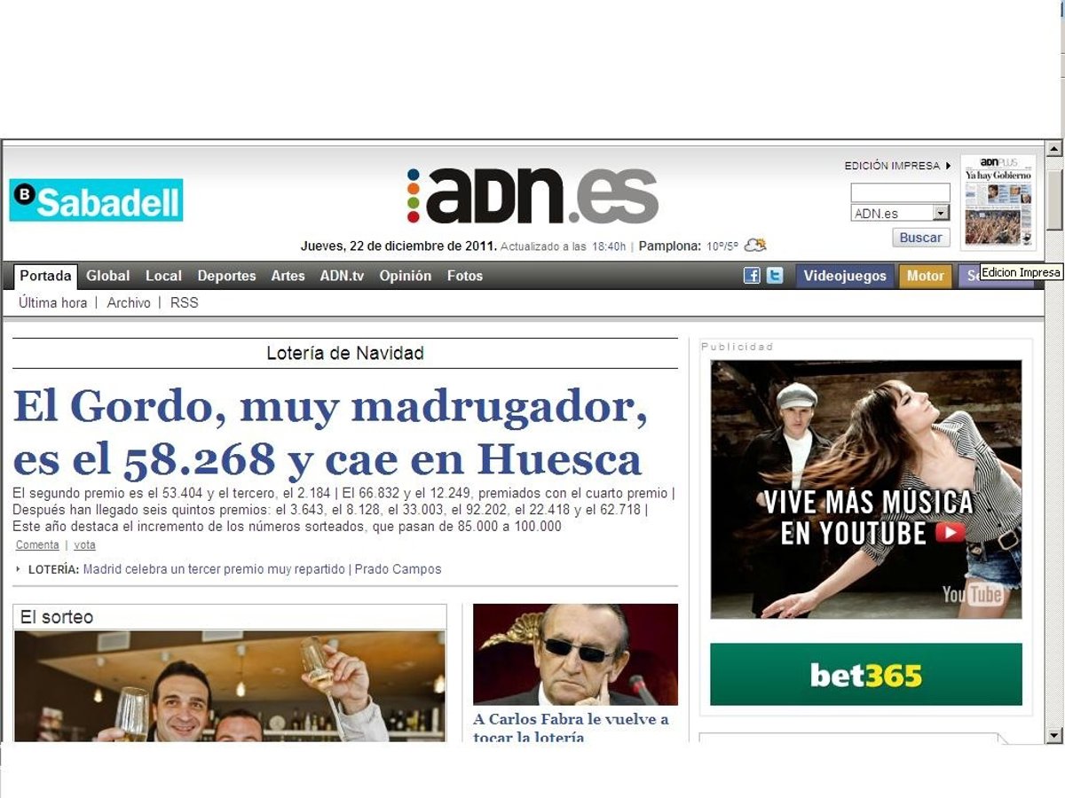This screenshot has width=1065, height=798.
Task: Click the arrow next to Edición Impresa
Action: point(948,166)
